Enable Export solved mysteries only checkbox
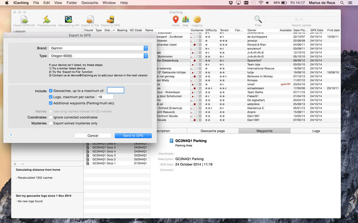Screen dimensions: 358x223 coord(51,124)
